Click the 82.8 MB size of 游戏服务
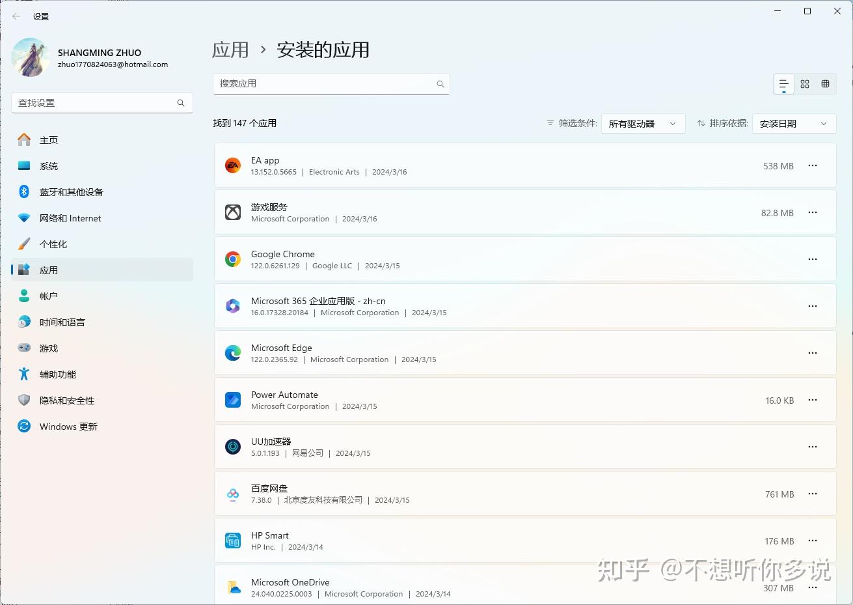 tap(778, 213)
